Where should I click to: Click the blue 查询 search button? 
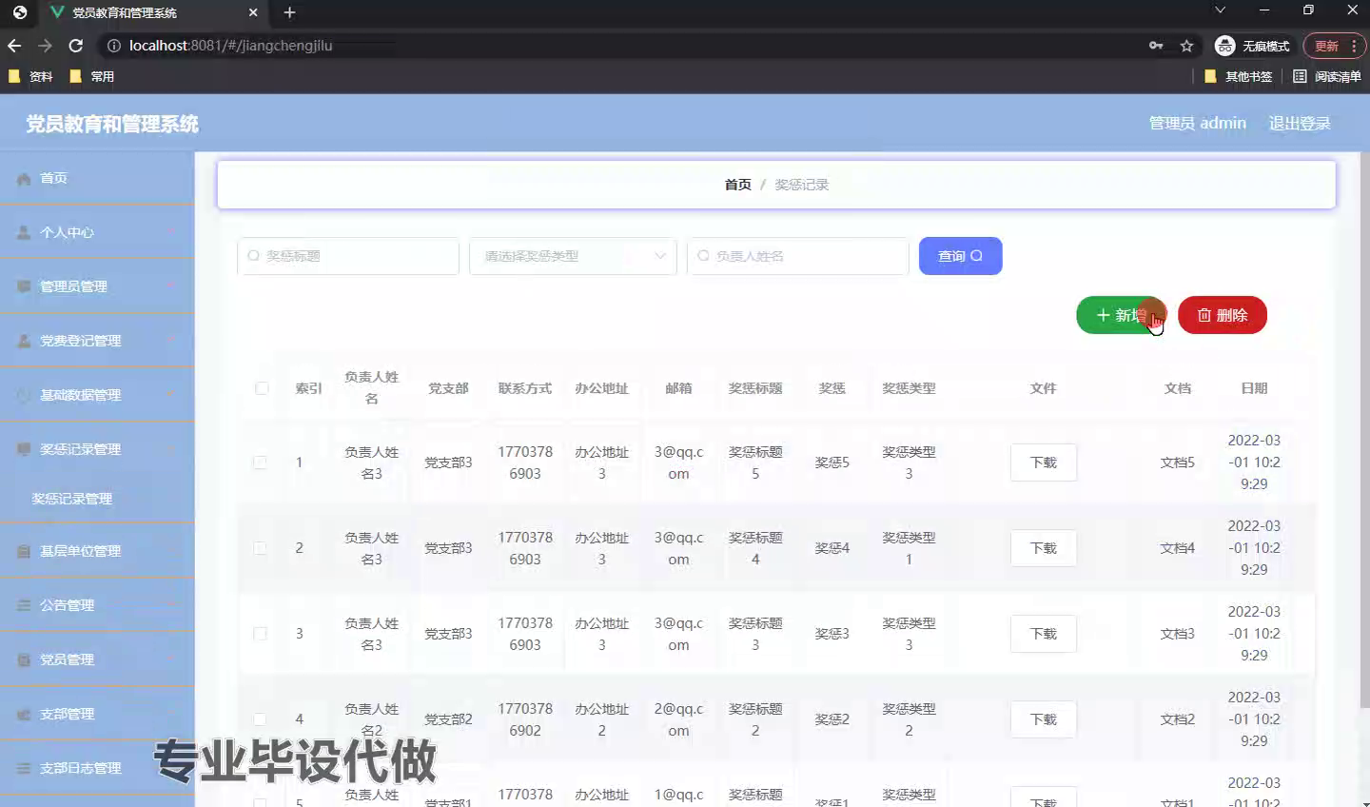tap(960, 256)
